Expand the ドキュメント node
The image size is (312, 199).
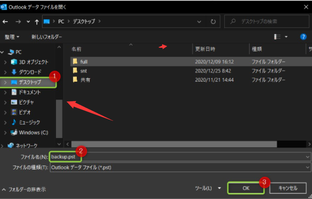(6, 92)
